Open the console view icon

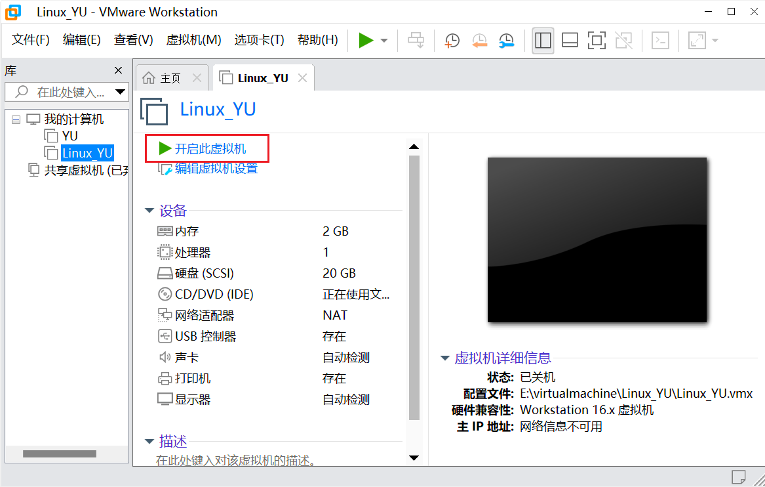point(660,41)
